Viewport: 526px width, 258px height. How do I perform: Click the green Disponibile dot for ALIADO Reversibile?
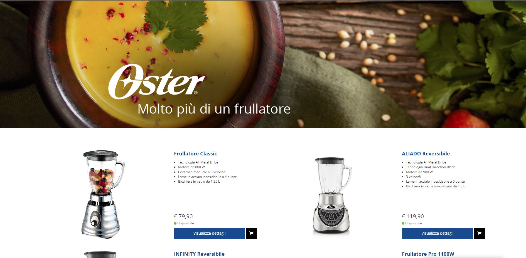tap(403, 223)
